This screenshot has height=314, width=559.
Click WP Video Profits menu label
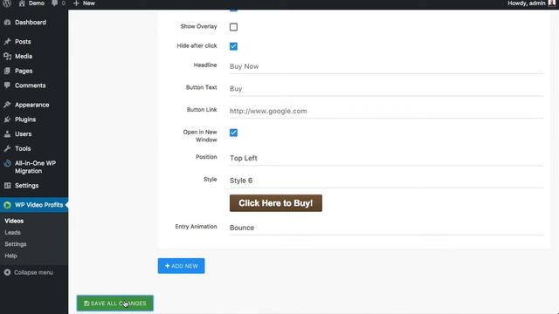point(38,205)
